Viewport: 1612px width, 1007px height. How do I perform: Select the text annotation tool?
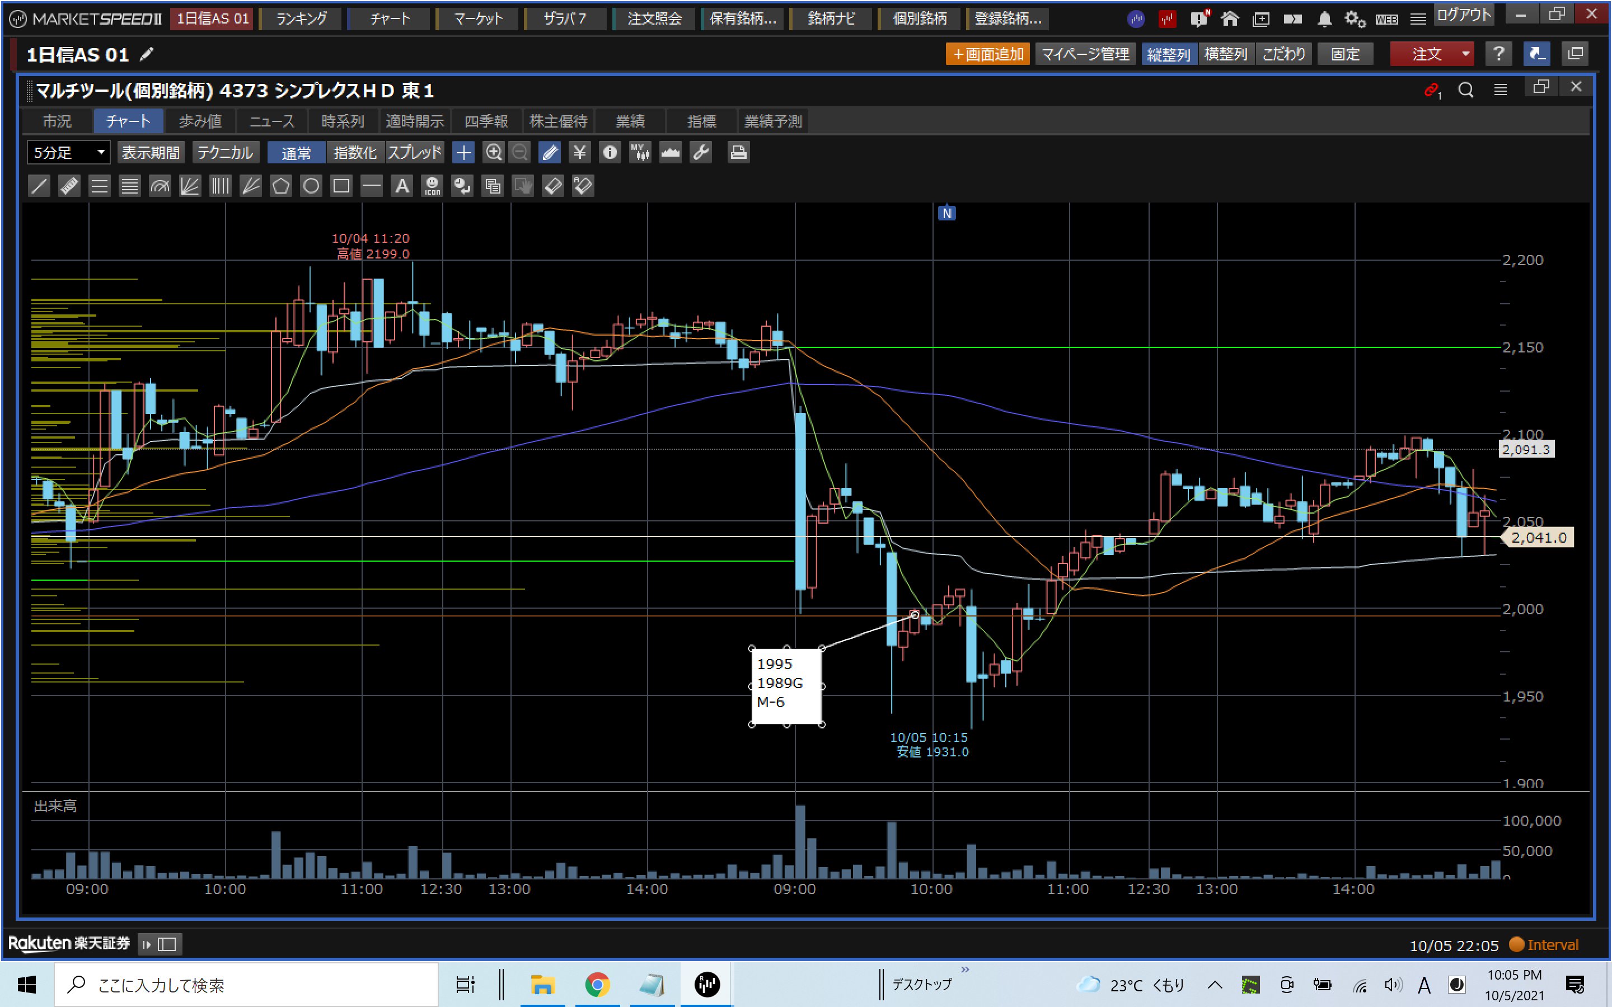[x=402, y=186]
